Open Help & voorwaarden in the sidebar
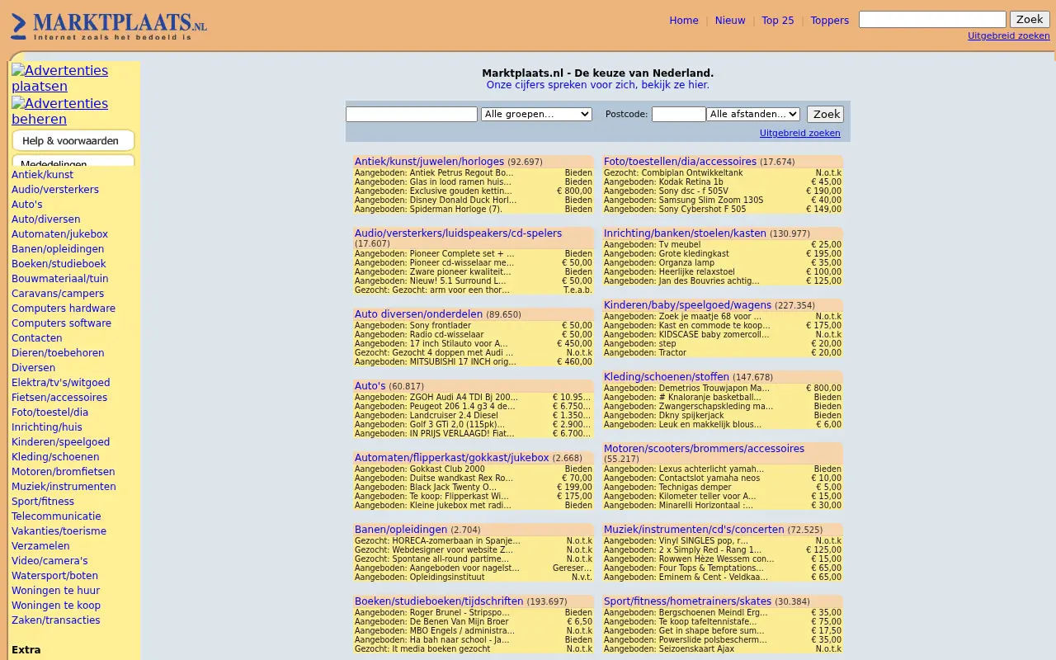The height and width of the screenshot is (660, 1056). [x=73, y=140]
